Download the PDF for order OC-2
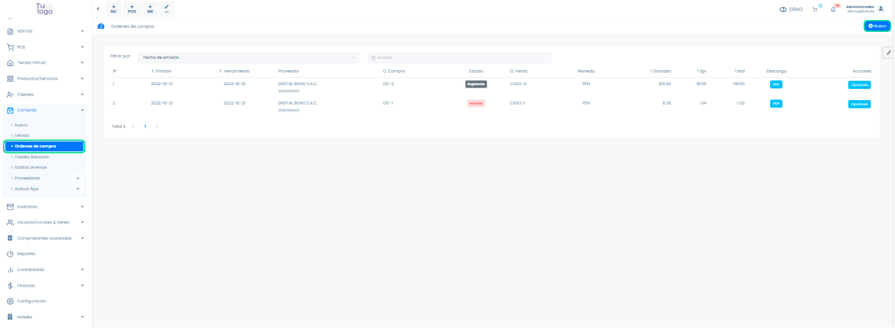Screen dimensions: 895x328 [776, 84]
